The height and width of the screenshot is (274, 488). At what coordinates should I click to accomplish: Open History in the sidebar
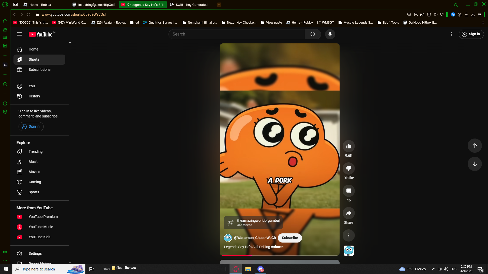pyautogui.click(x=39, y=96)
